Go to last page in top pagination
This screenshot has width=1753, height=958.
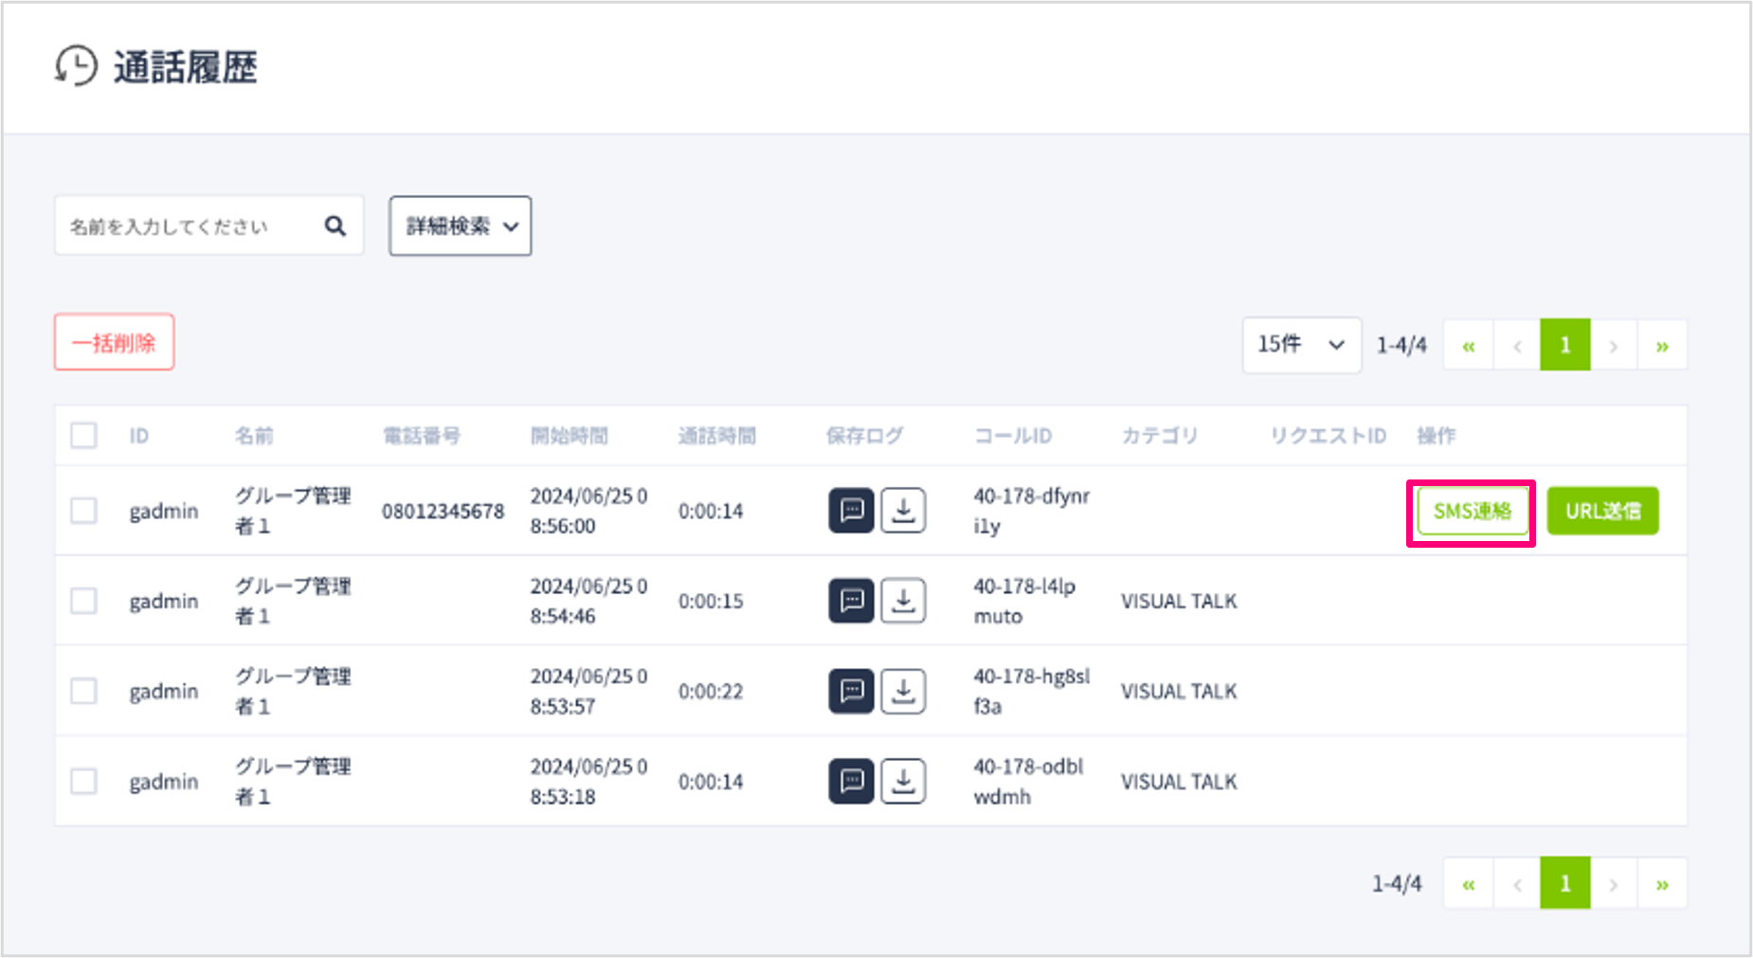click(1662, 346)
